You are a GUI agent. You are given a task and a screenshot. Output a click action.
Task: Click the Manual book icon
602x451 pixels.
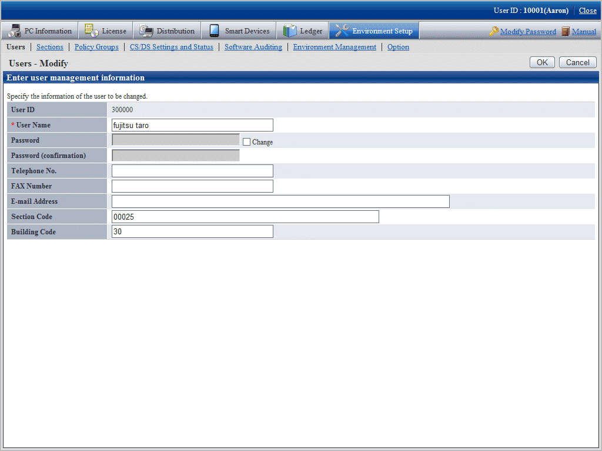[x=565, y=31]
